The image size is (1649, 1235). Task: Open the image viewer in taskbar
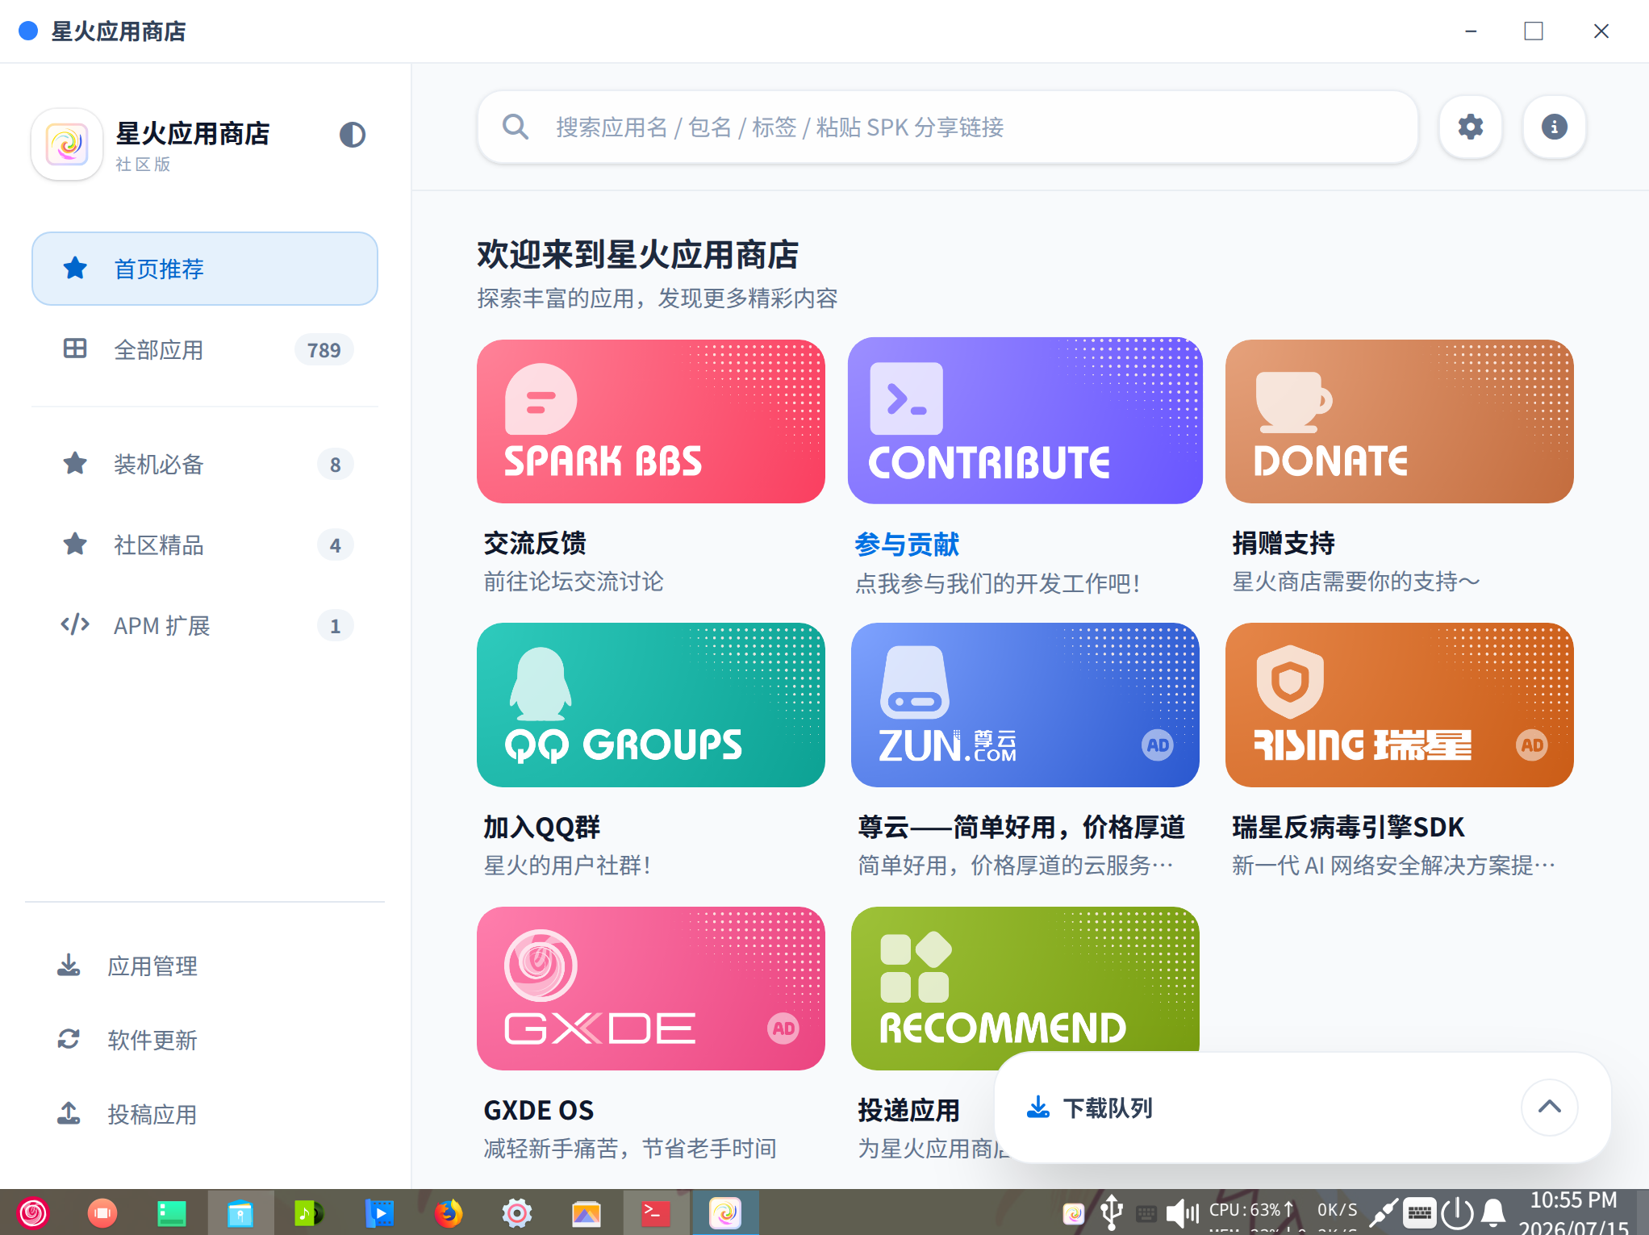coord(587,1212)
